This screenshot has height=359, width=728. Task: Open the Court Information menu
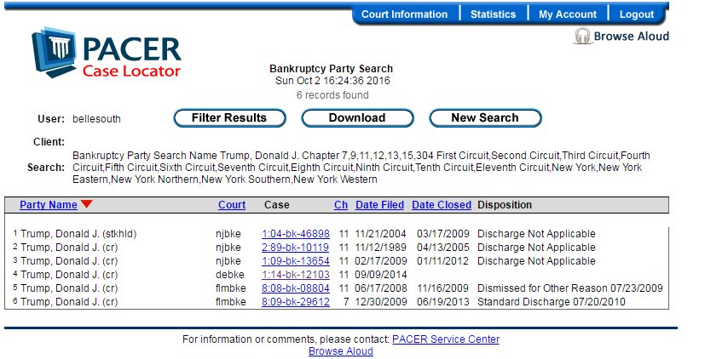click(404, 14)
